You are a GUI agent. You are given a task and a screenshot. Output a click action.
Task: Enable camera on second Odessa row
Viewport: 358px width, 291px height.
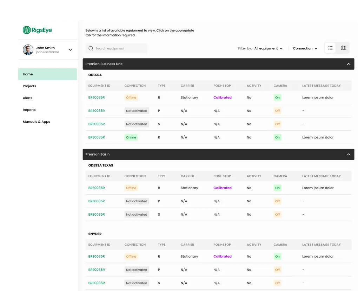click(x=277, y=110)
